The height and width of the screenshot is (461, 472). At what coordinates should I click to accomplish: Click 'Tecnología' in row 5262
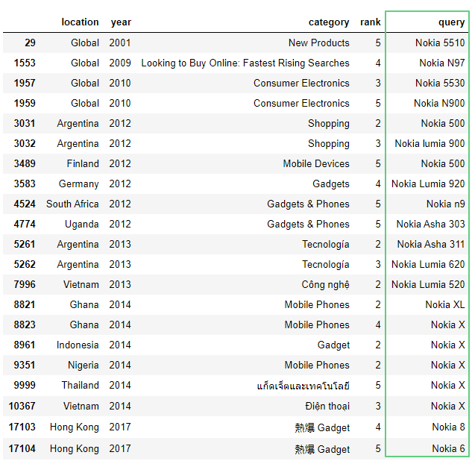tap(325, 265)
